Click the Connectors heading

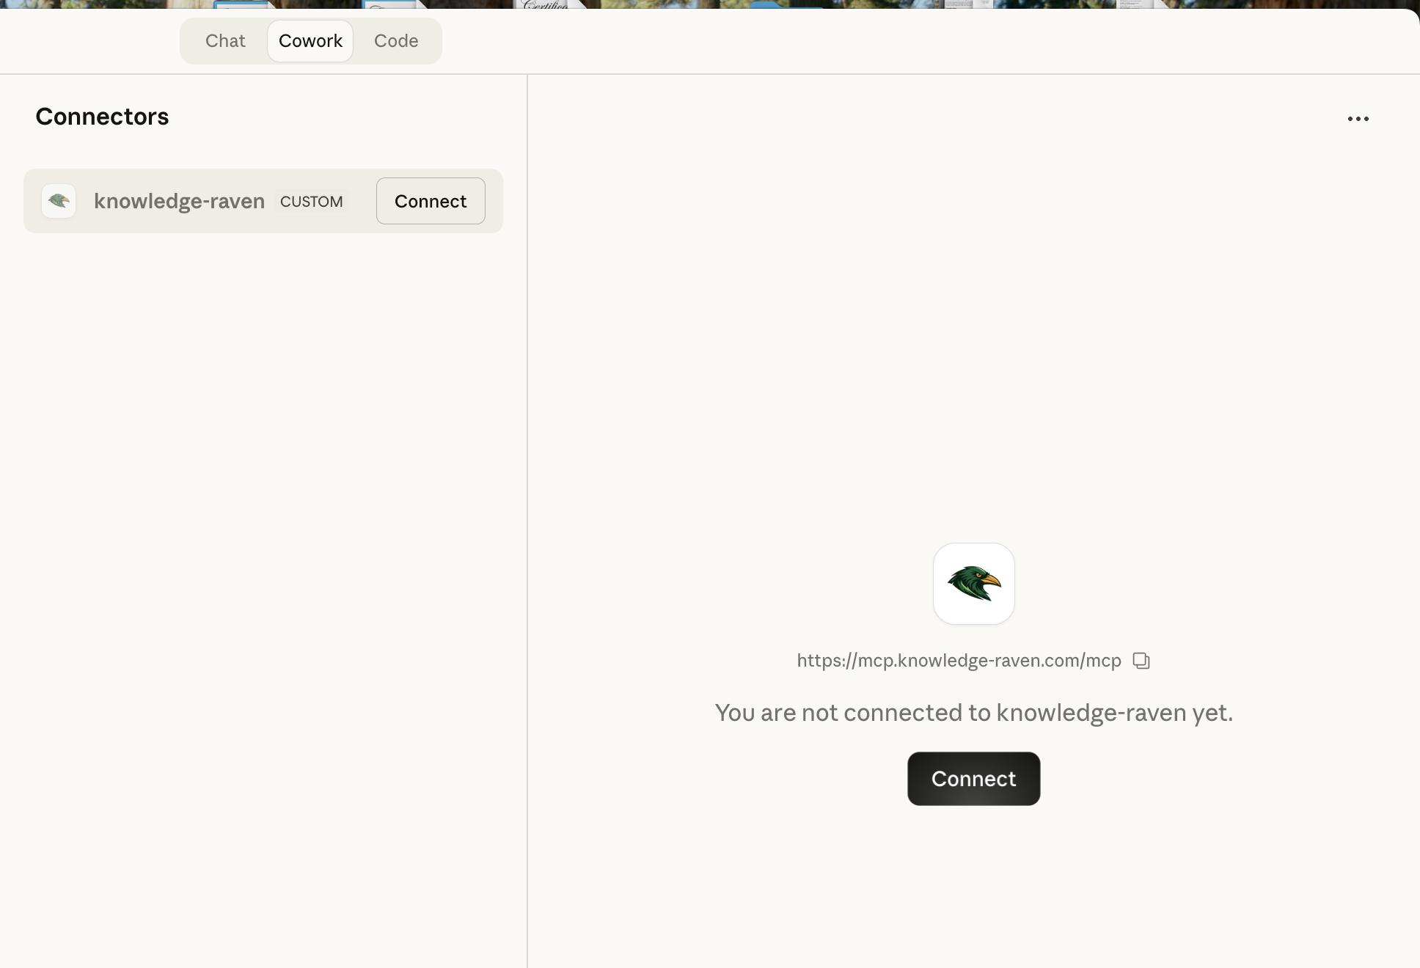(x=102, y=117)
